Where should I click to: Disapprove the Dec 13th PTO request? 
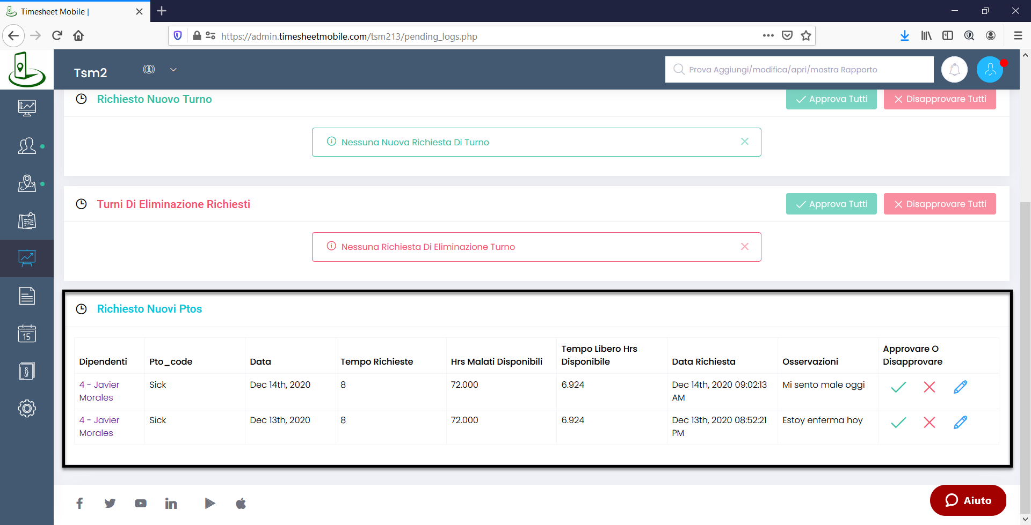930,423
